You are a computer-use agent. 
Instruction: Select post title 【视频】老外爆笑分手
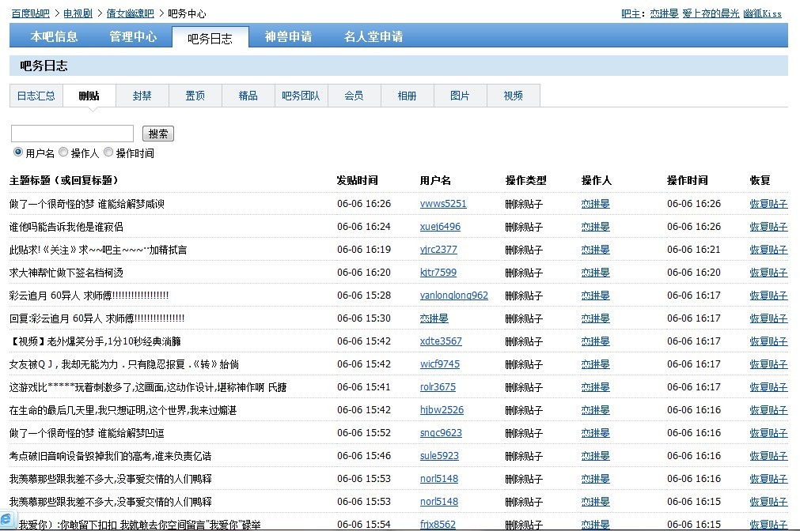point(95,341)
